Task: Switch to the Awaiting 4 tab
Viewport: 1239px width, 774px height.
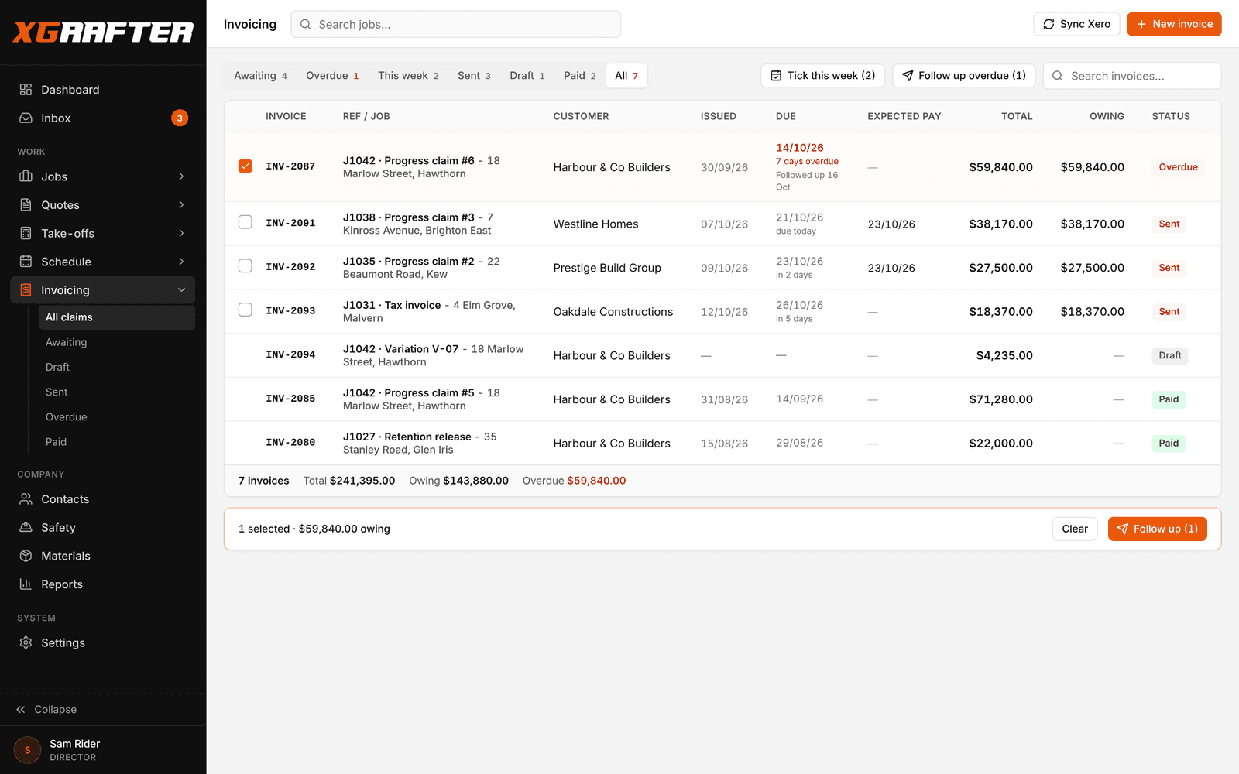Action: pyautogui.click(x=261, y=76)
